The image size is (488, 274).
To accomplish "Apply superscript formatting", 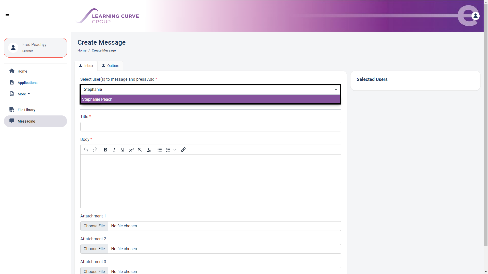I will [131, 150].
